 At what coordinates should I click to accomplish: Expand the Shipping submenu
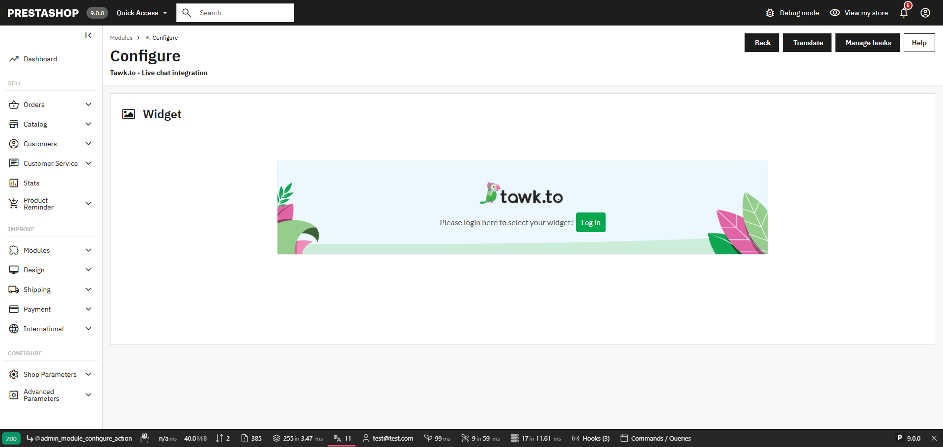[x=88, y=289]
